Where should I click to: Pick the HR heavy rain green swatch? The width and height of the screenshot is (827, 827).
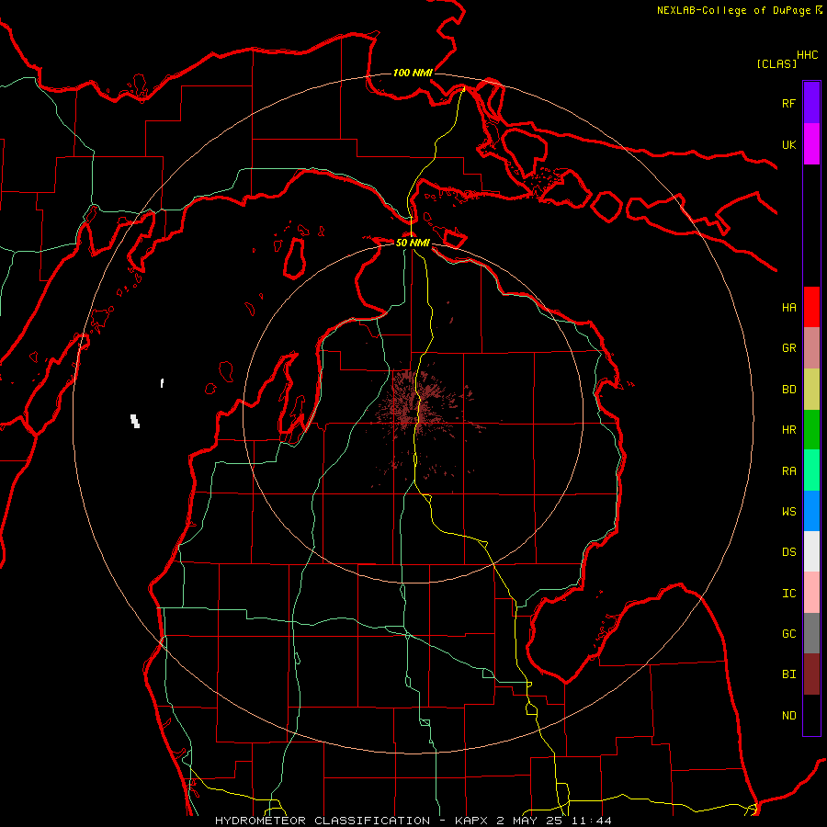pos(811,429)
